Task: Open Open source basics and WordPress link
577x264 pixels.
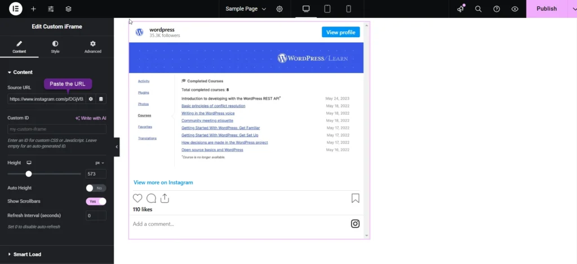Action: 212,150
